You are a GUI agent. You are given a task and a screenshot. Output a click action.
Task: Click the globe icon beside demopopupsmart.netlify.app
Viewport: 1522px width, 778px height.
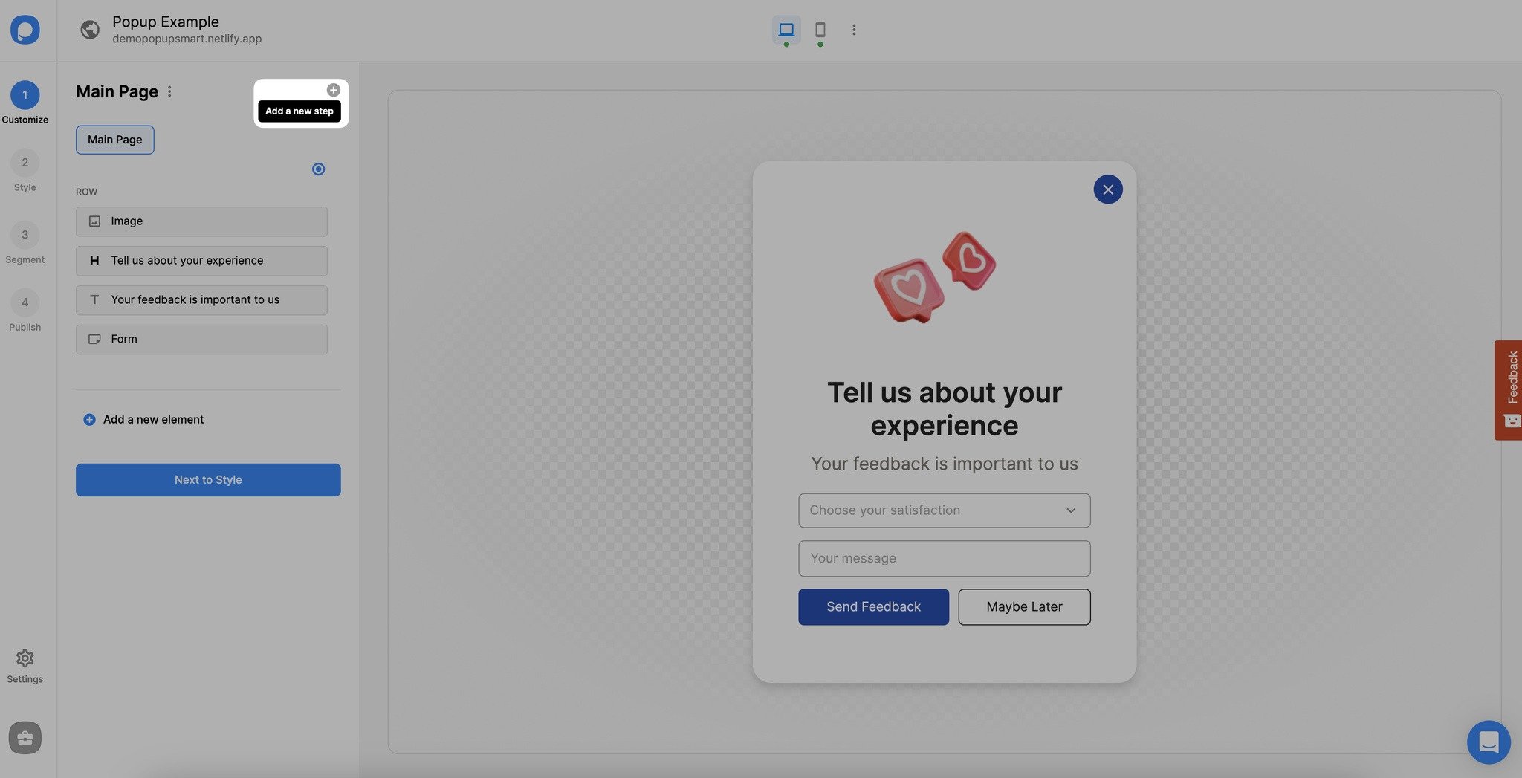tap(90, 30)
